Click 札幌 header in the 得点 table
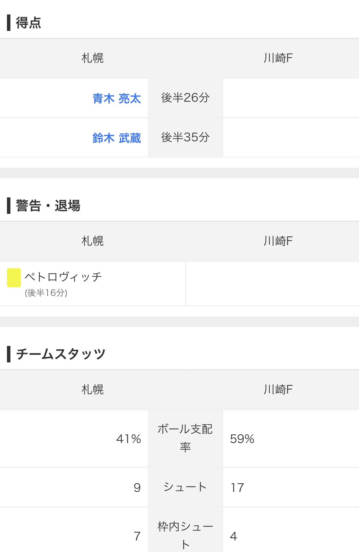The image size is (359, 552). [92, 58]
